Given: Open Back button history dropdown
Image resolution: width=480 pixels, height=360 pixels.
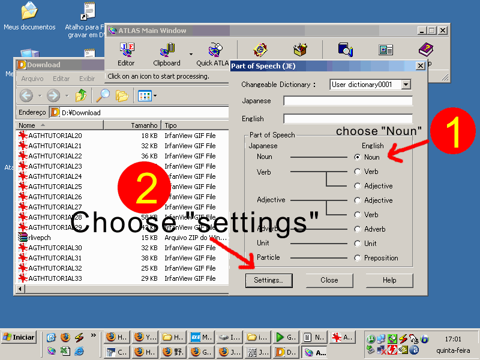Looking at the screenshot, I should 40,96.
